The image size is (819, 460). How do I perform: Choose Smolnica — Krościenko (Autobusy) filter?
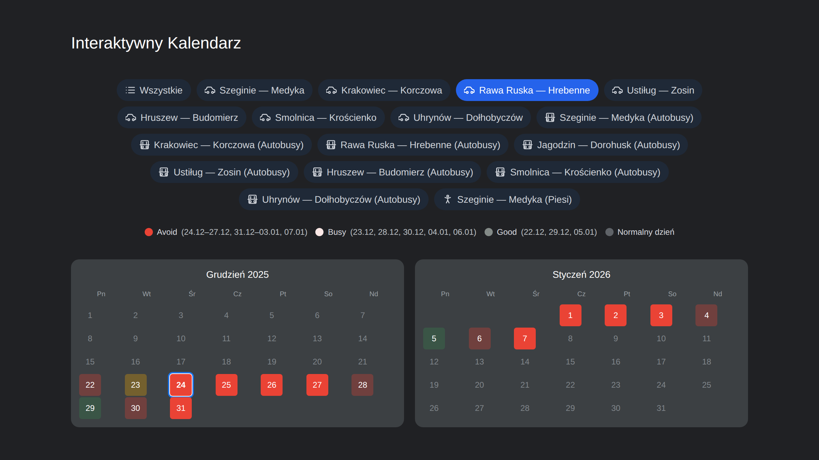click(577, 172)
